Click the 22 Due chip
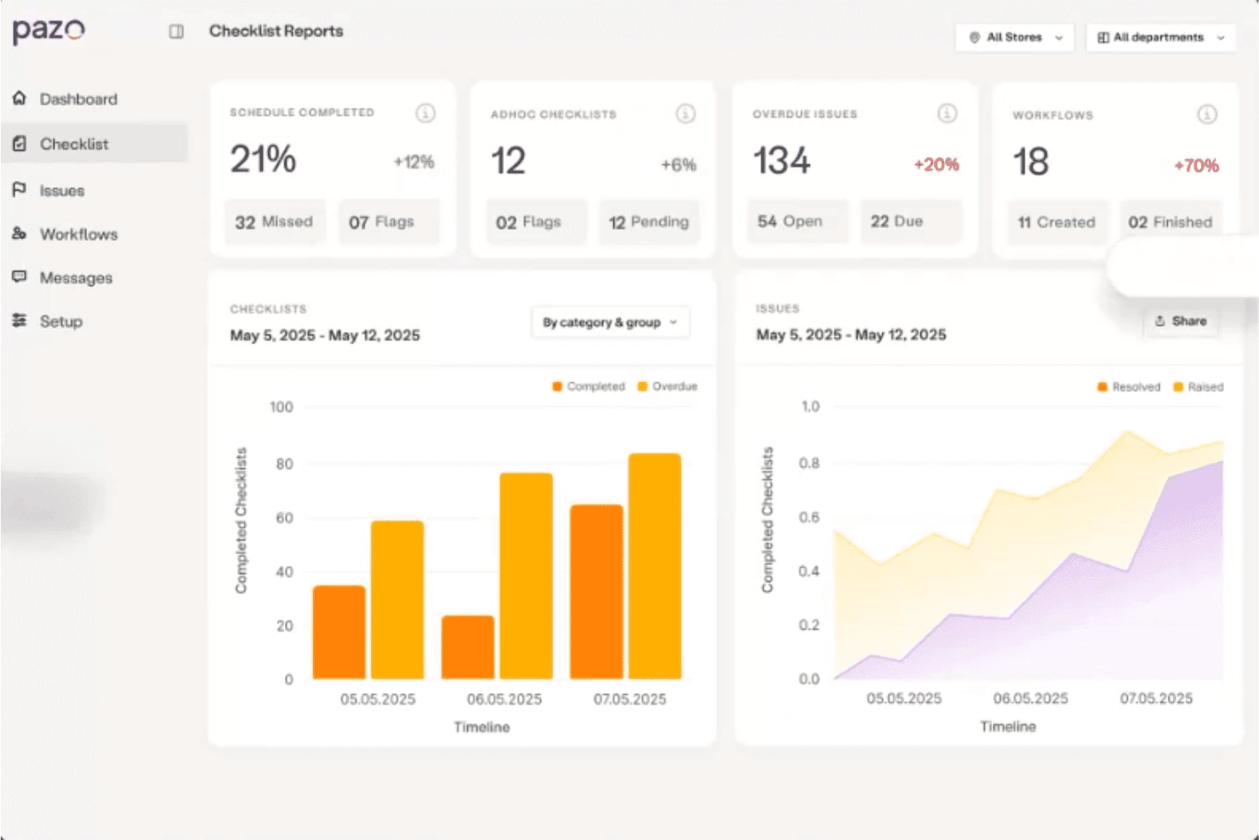 911,221
